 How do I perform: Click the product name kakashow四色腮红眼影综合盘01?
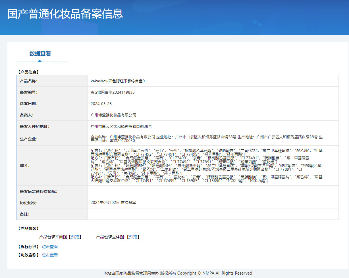click(119, 81)
